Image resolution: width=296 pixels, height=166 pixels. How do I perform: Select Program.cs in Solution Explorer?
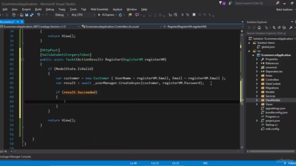[272, 117]
